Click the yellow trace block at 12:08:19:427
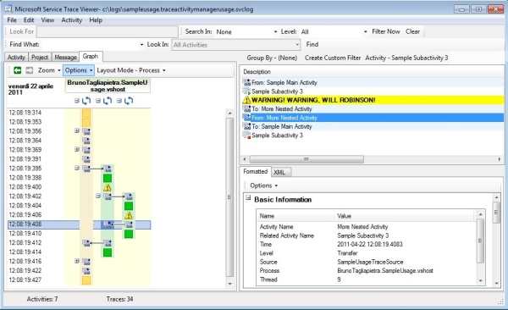This screenshot has height=310, width=508. (x=86, y=280)
